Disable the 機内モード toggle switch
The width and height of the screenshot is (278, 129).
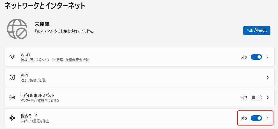(x=256, y=118)
